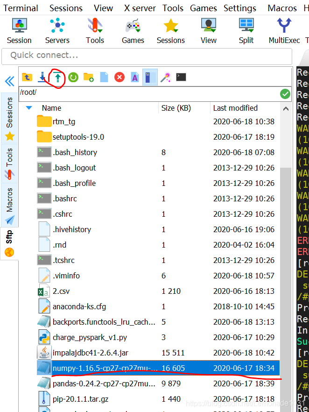The width and height of the screenshot is (309, 412).
Task: Open the MultiExec toolbar icon
Action: [x=284, y=31]
